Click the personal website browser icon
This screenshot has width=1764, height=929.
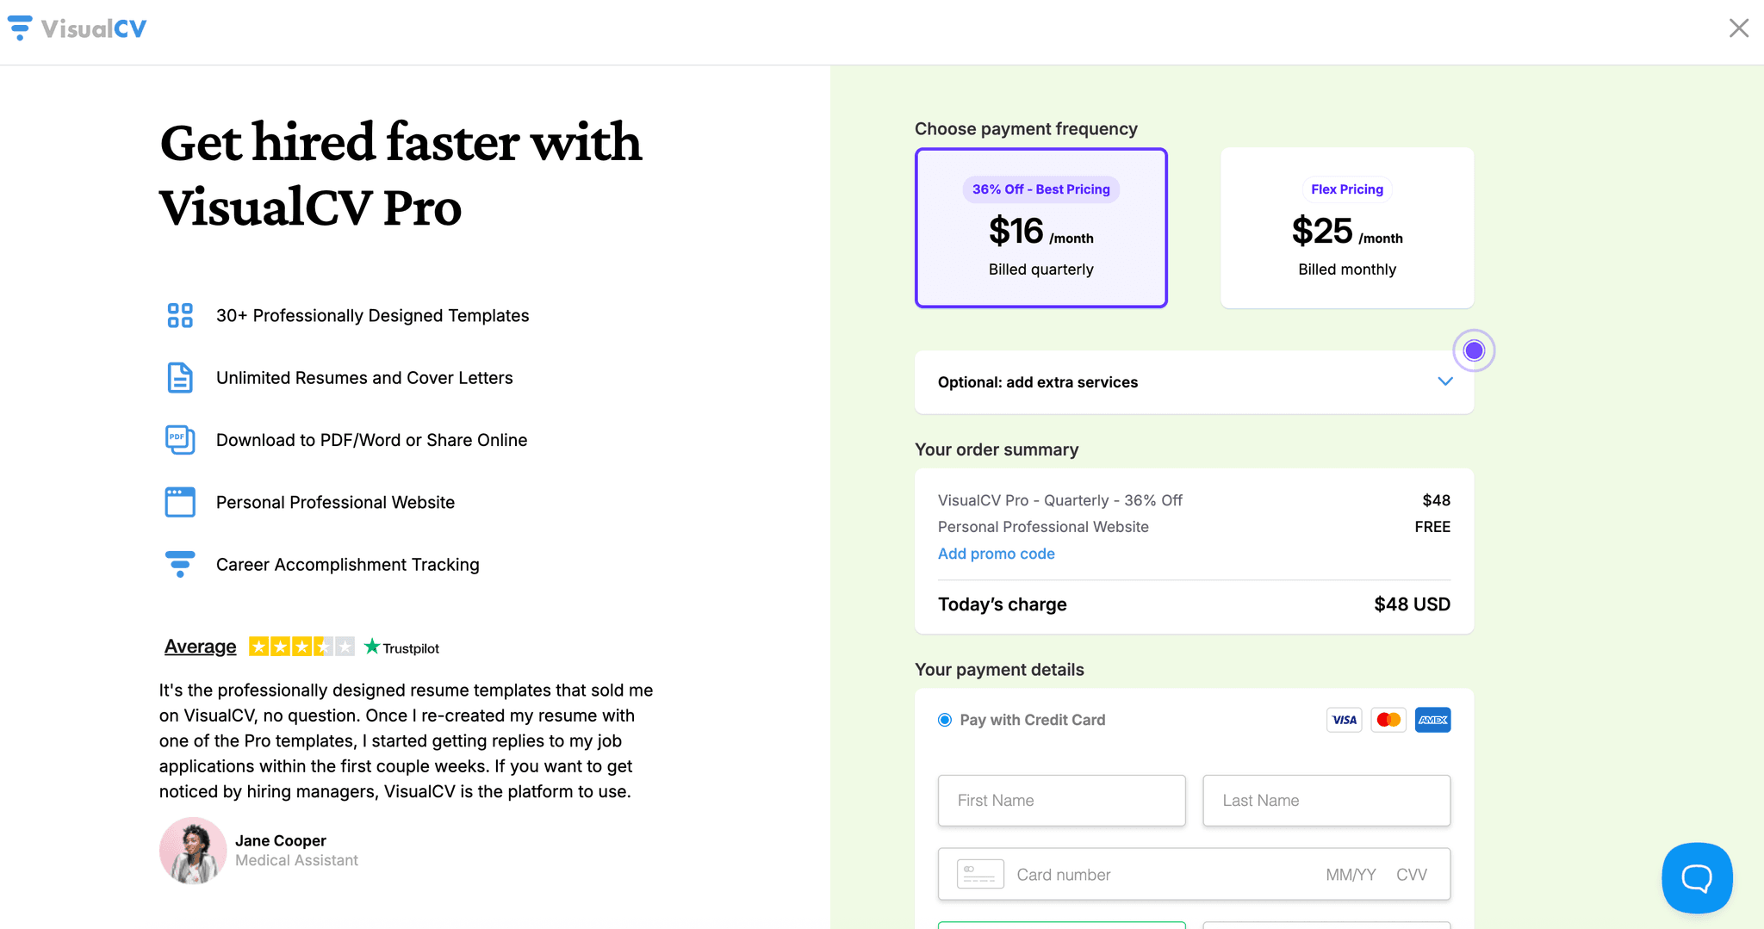pos(180,502)
